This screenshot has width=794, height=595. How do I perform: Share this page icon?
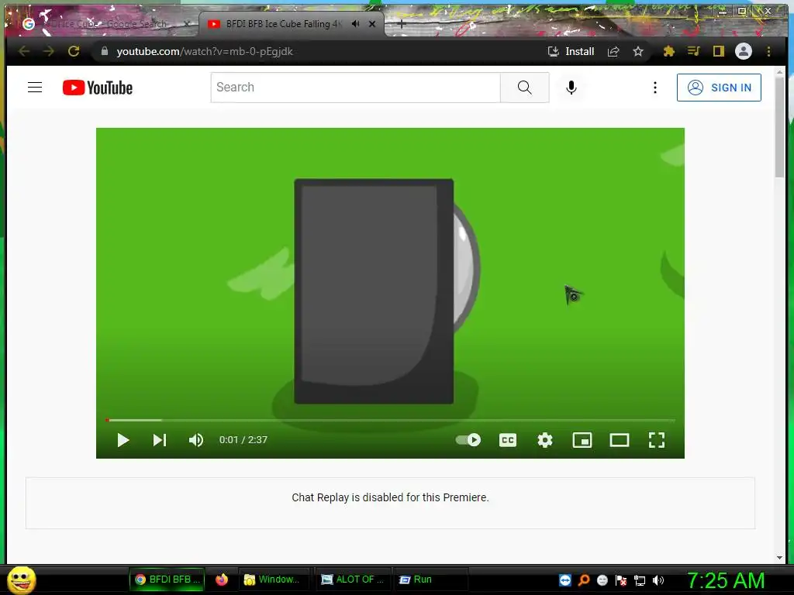click(x=613, y=51)
